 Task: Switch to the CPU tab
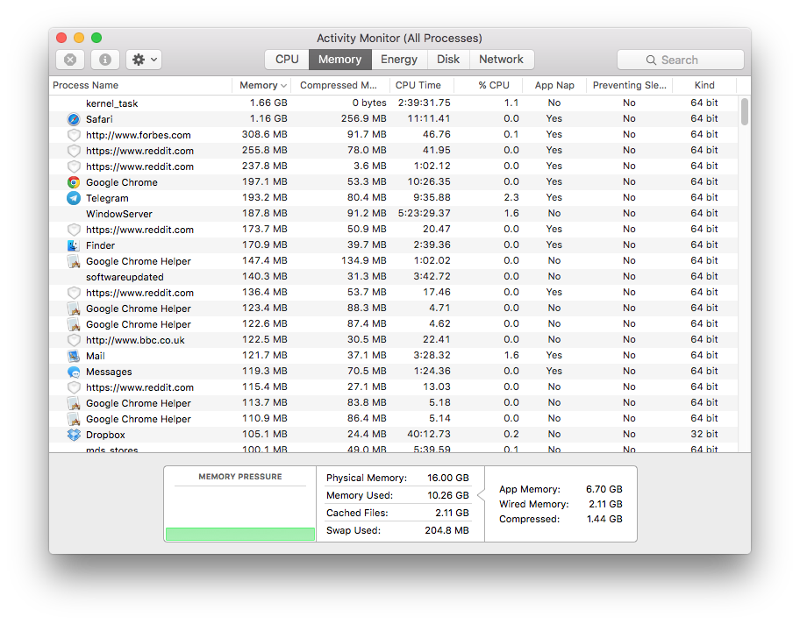pyautogui.click(x=287, y=60)
